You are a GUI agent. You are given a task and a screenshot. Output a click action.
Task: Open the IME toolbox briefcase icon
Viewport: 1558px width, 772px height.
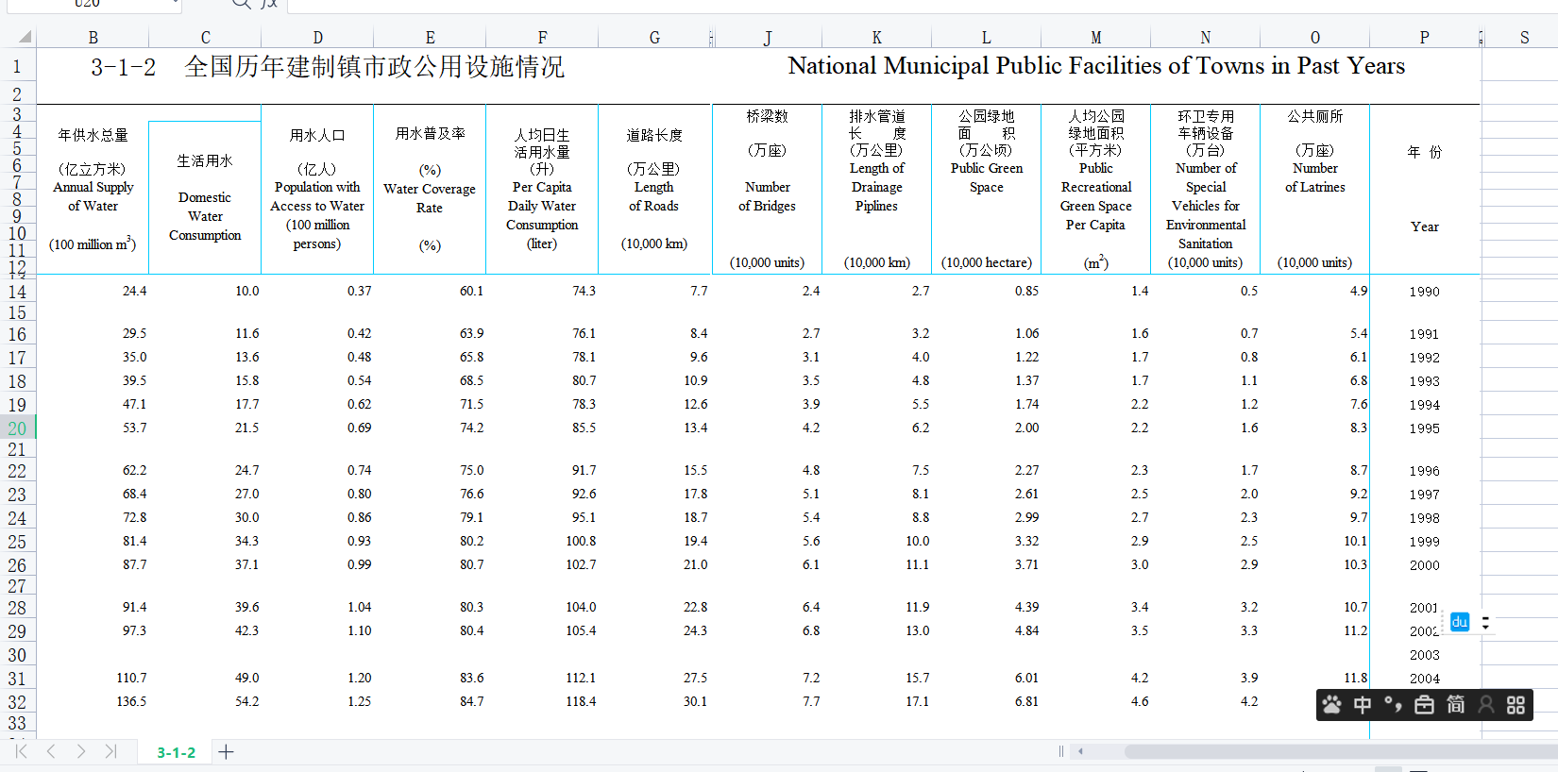1424,705
